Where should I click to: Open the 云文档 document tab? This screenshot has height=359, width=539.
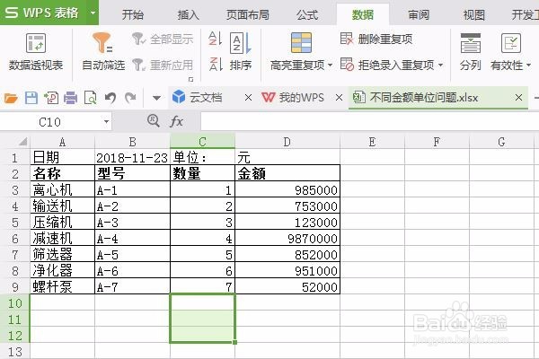[x=206, y=98]
